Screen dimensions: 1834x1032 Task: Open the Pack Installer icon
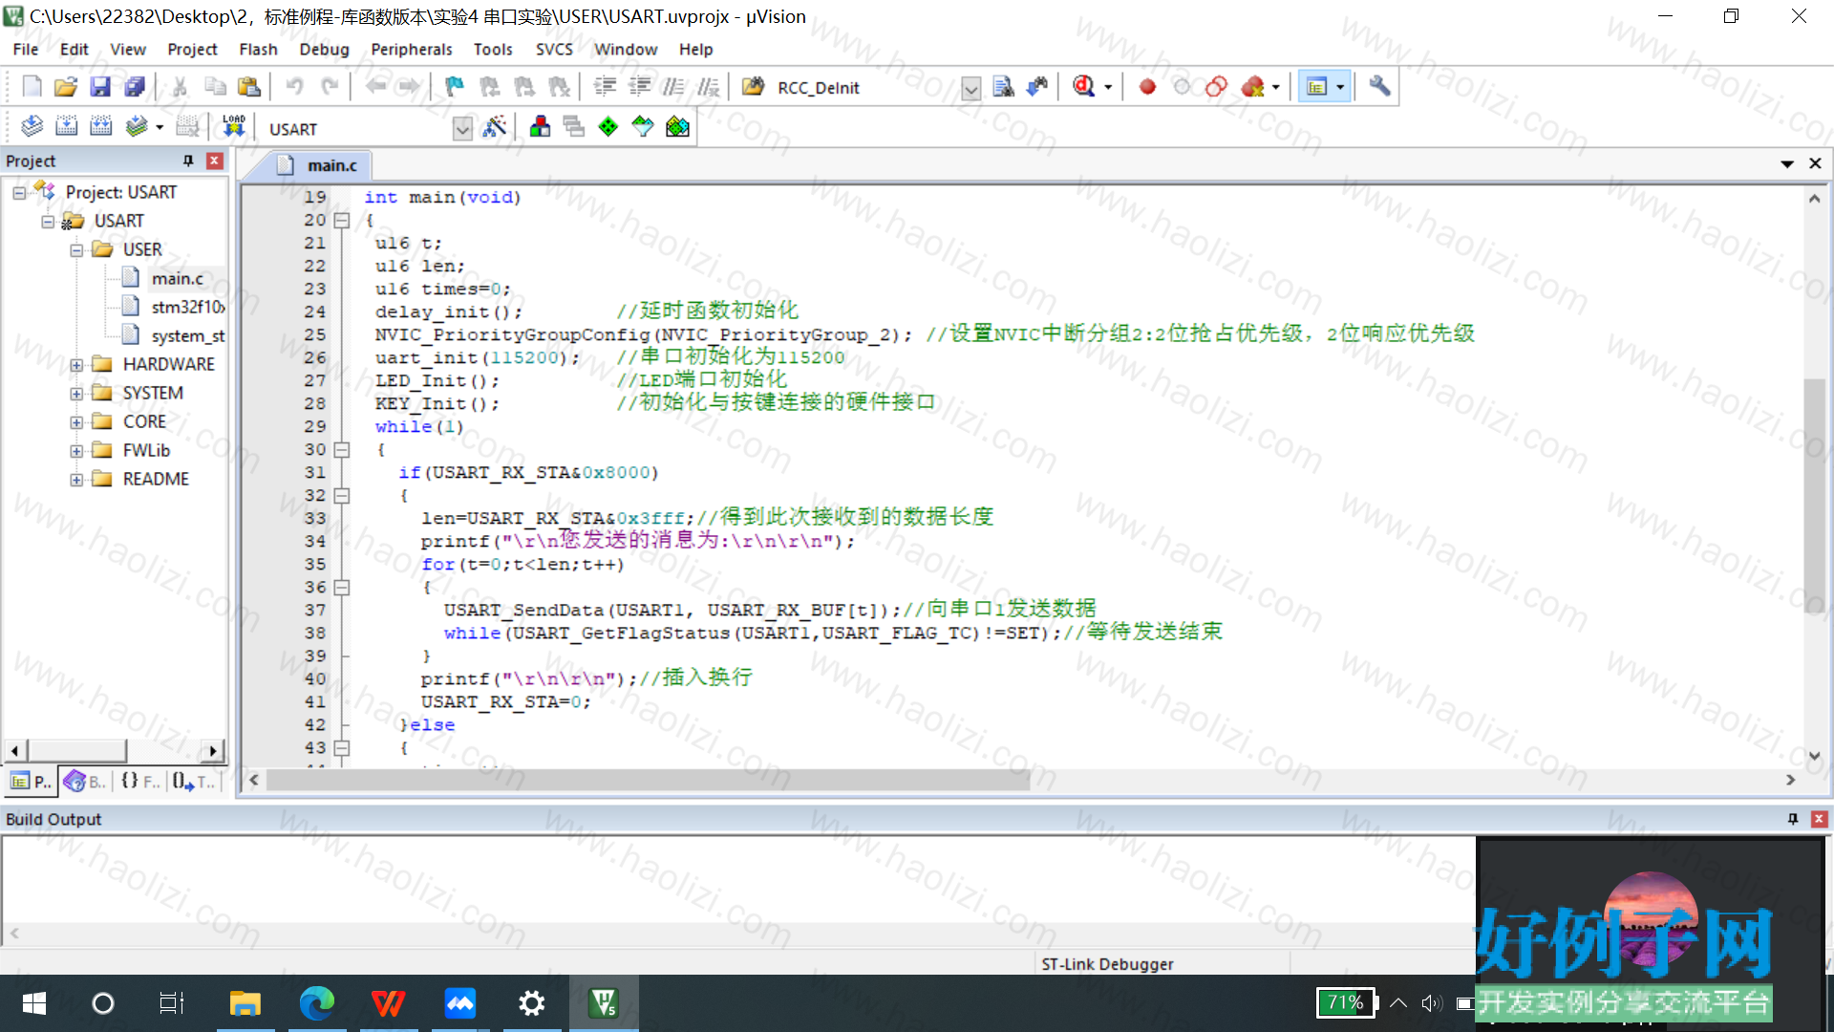point(677,126)
